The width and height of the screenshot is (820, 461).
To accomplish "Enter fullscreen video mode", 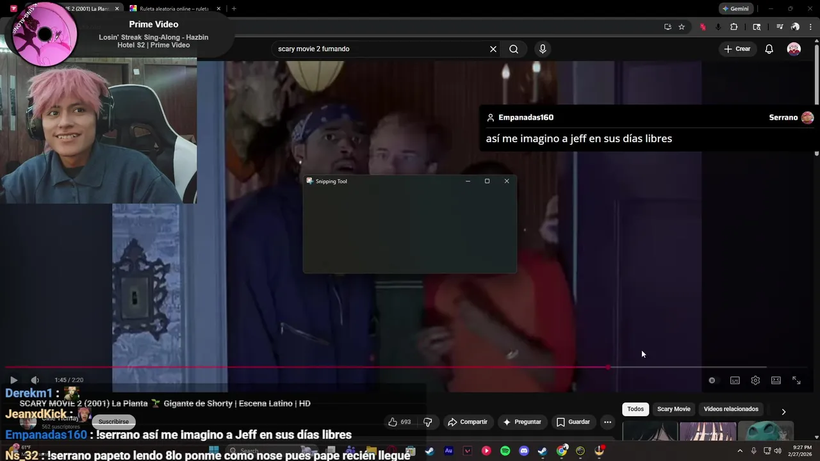I will (796, 380).
